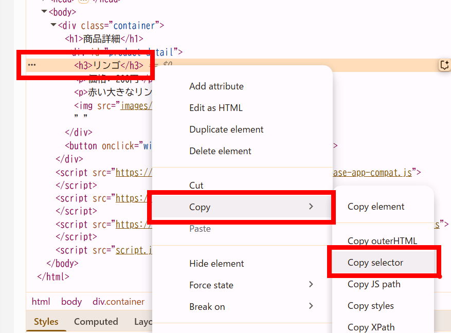The image size is (451, 333).
Task: Open the images/ src link of img tag
Action: coord(136,106)
